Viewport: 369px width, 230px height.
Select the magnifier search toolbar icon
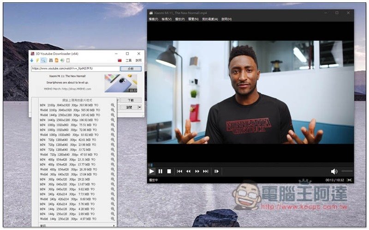click(x=44, y=61)
